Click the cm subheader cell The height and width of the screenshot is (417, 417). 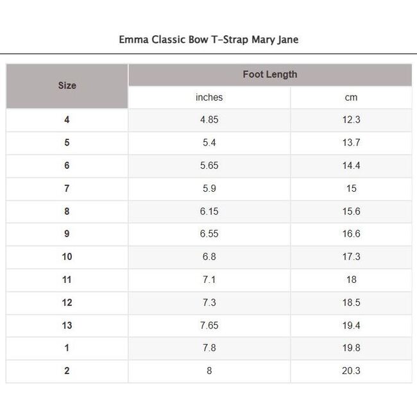point(351,98)
